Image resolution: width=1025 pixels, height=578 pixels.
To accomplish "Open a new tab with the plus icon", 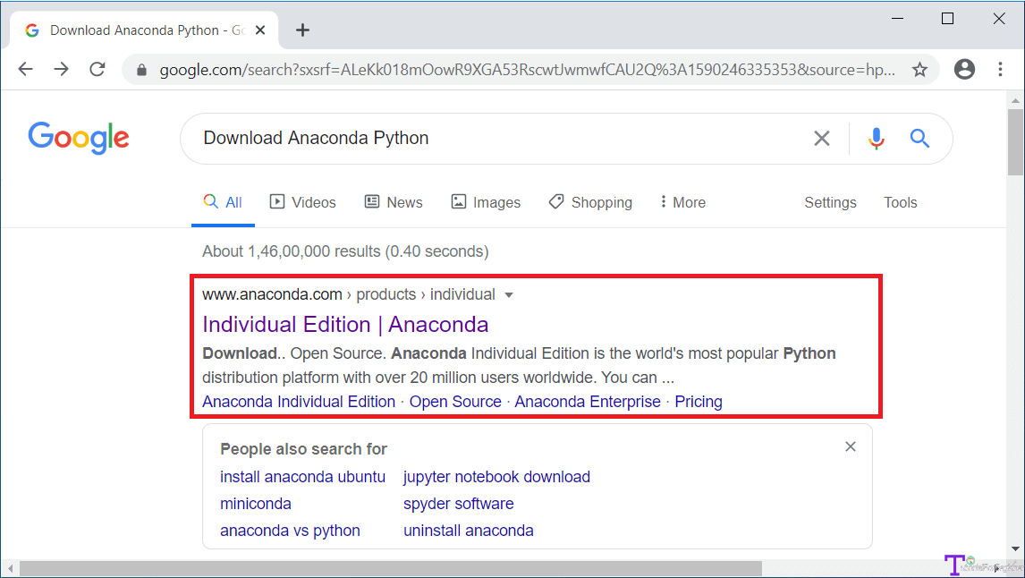I will (x=302, y=30).
